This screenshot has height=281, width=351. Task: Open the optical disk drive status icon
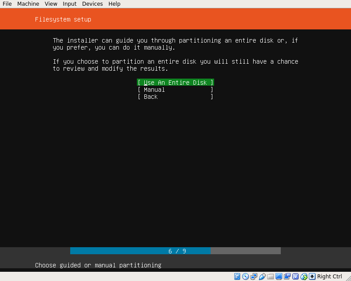(x=246, y=277)
